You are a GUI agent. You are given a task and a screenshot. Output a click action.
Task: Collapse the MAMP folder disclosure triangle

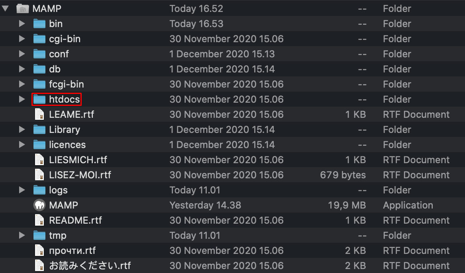[6, 9]
